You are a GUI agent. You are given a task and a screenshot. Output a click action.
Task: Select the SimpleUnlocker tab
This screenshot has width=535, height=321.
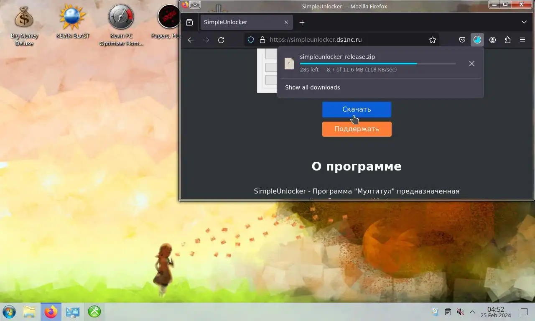246,22
